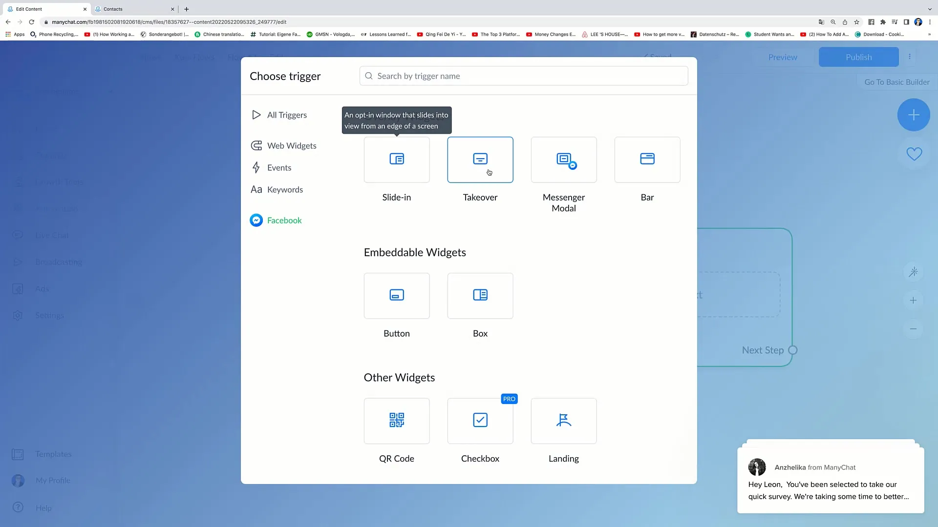938x527 pixels.
Task: Select the Button embeddable widget
Action: (397, 296)
